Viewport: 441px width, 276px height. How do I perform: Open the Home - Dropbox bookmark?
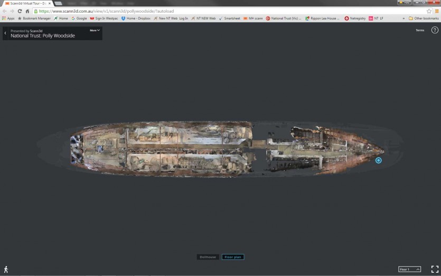pos(136,19)
